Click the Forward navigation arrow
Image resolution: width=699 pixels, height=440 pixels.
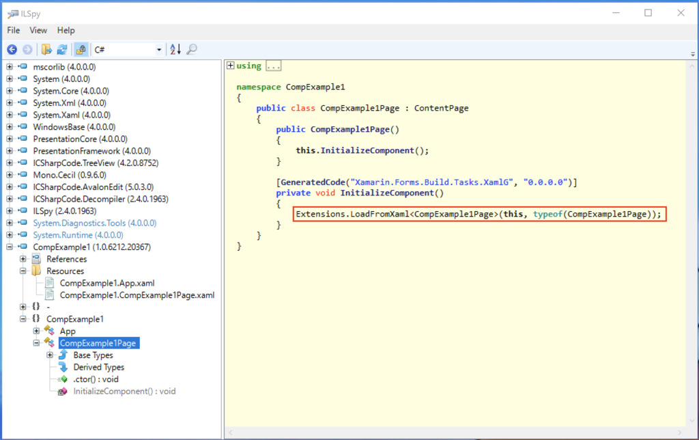(27, 49)
